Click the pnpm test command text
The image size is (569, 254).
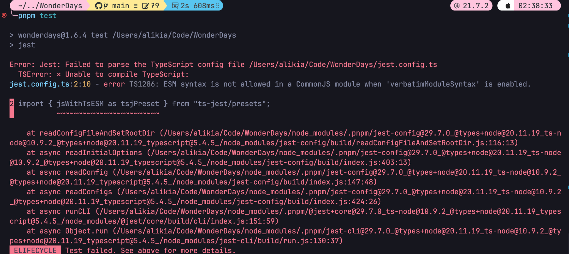(37, 16)
